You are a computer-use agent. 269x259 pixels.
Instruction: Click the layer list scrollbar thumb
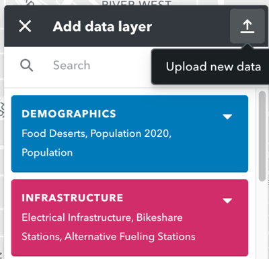tap(262, 136)
